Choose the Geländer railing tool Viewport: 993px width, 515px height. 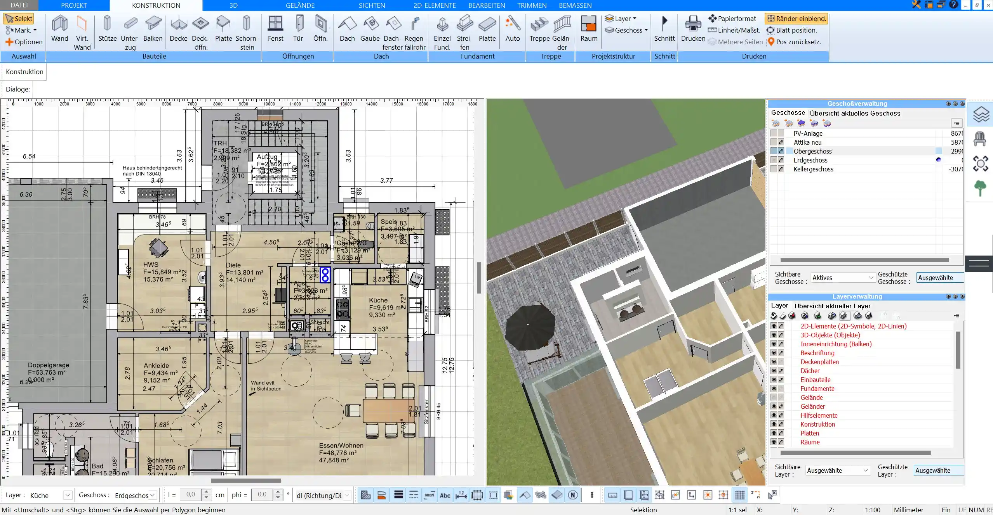[562, 33]
